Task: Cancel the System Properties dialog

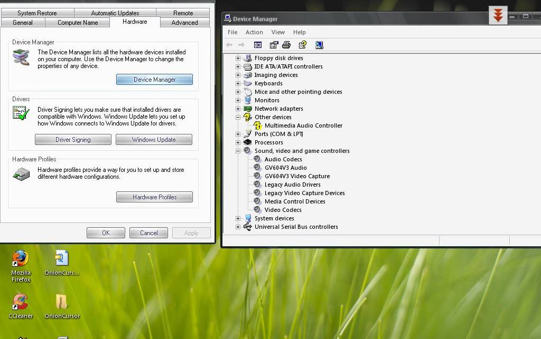Action: click(x=148, y=233)
